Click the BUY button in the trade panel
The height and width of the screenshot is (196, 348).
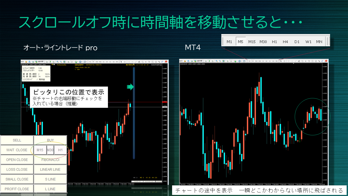50,140
